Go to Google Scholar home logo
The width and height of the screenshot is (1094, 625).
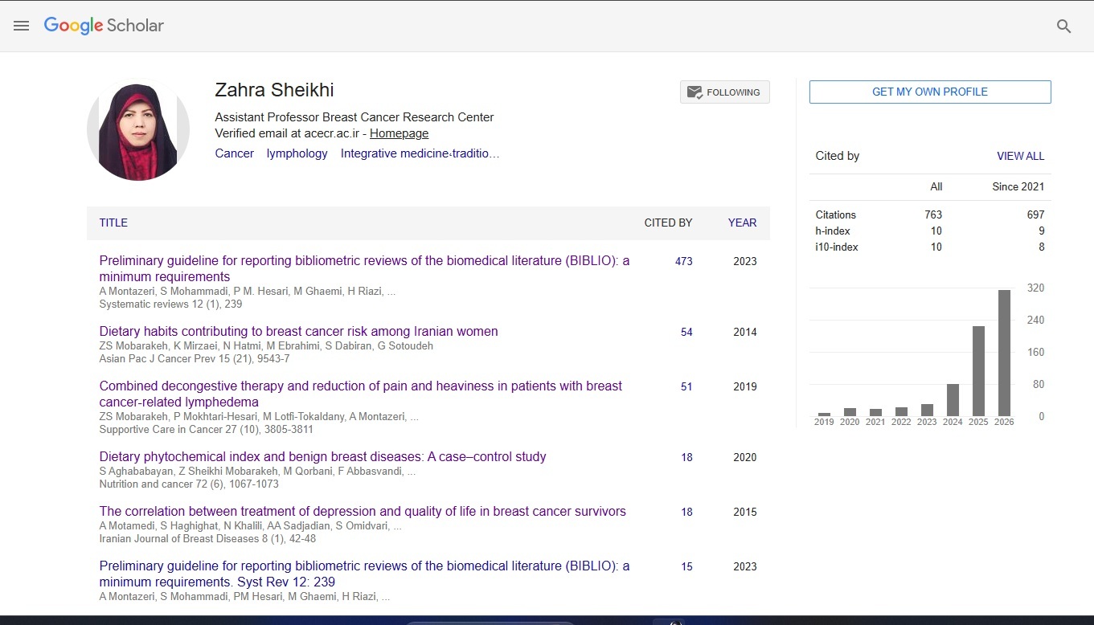(104, 26)
